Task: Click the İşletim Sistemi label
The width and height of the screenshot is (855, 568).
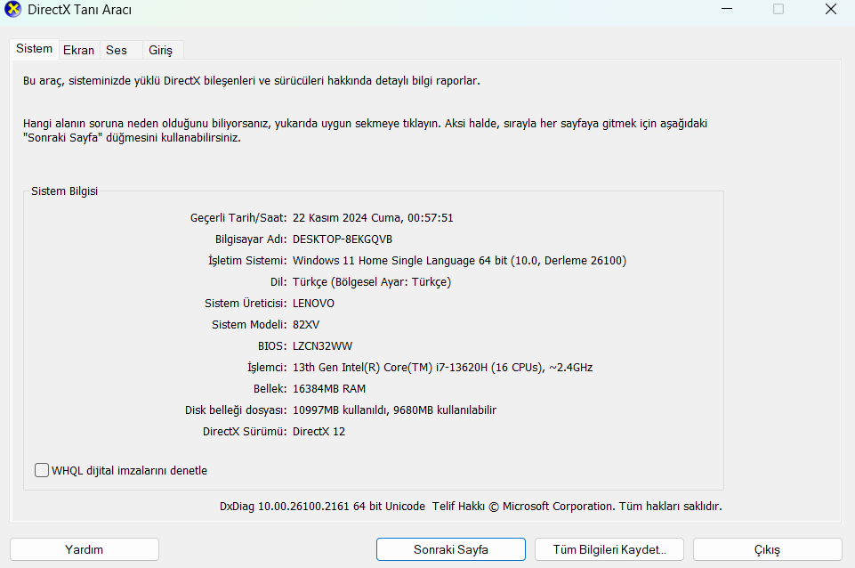Action: point(247,261)
